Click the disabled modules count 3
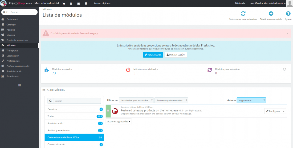This screenshot has height=148, width=293. [134, 73]
